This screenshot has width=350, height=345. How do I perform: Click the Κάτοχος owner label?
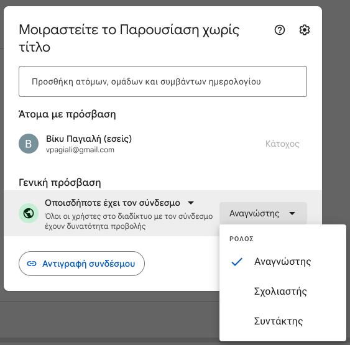pos(282,144)
